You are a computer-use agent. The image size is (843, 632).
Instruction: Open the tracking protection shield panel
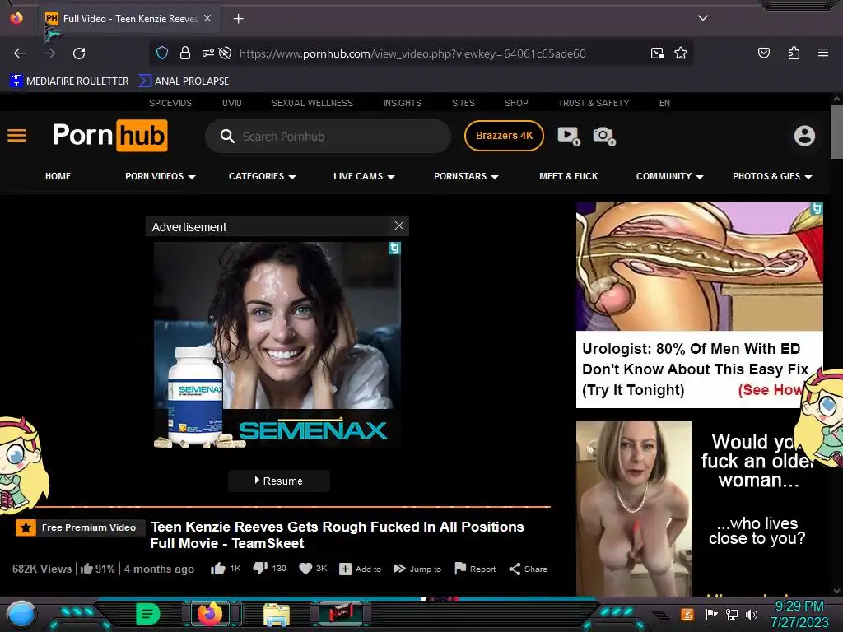tap(162, 53)
